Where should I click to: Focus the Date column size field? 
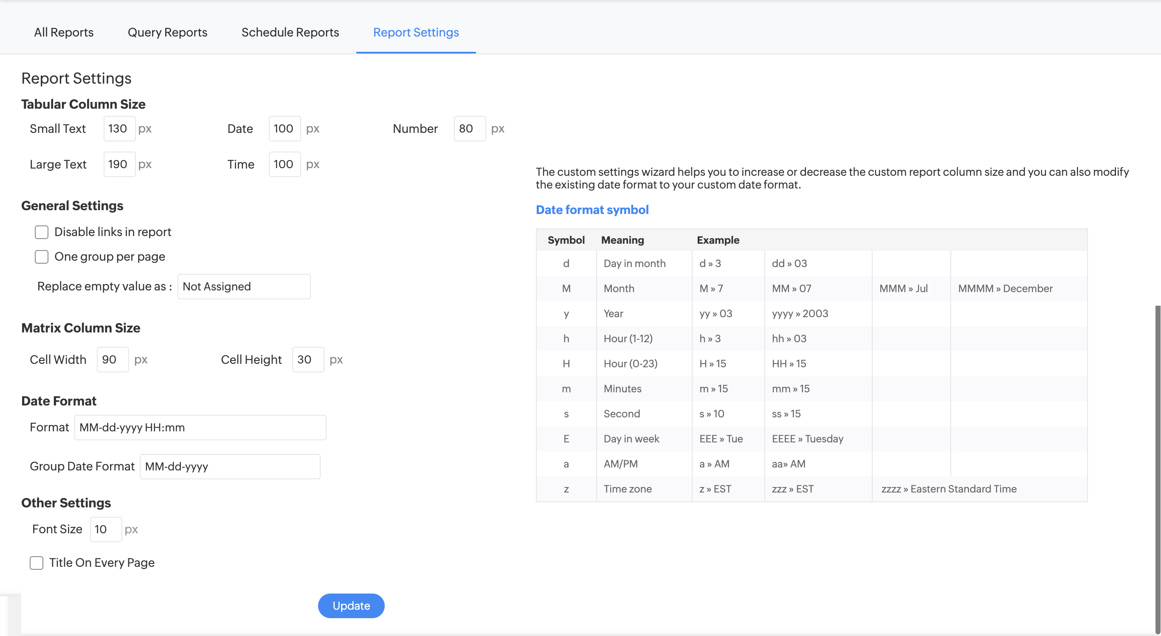point(285,129)
